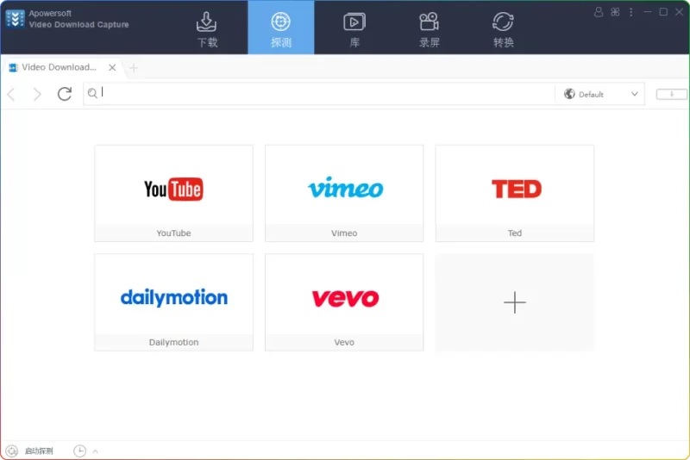Reload the page with refresh icon
Screen dimensions: 690x460
65,94
